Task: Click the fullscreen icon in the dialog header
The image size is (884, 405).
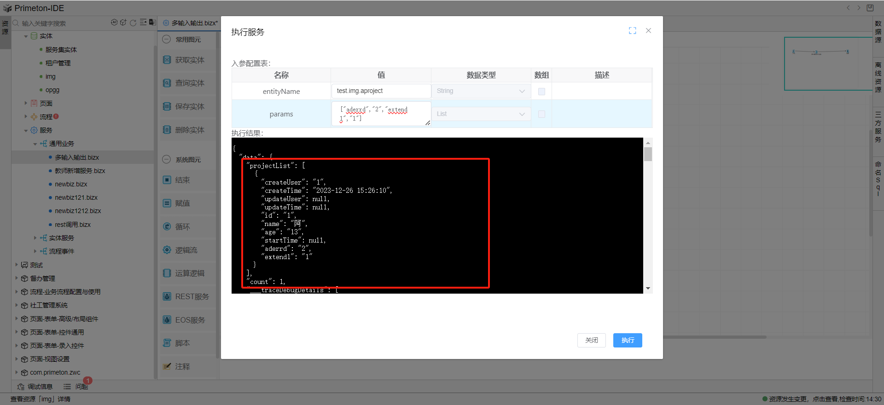Action: coord(632,30)
